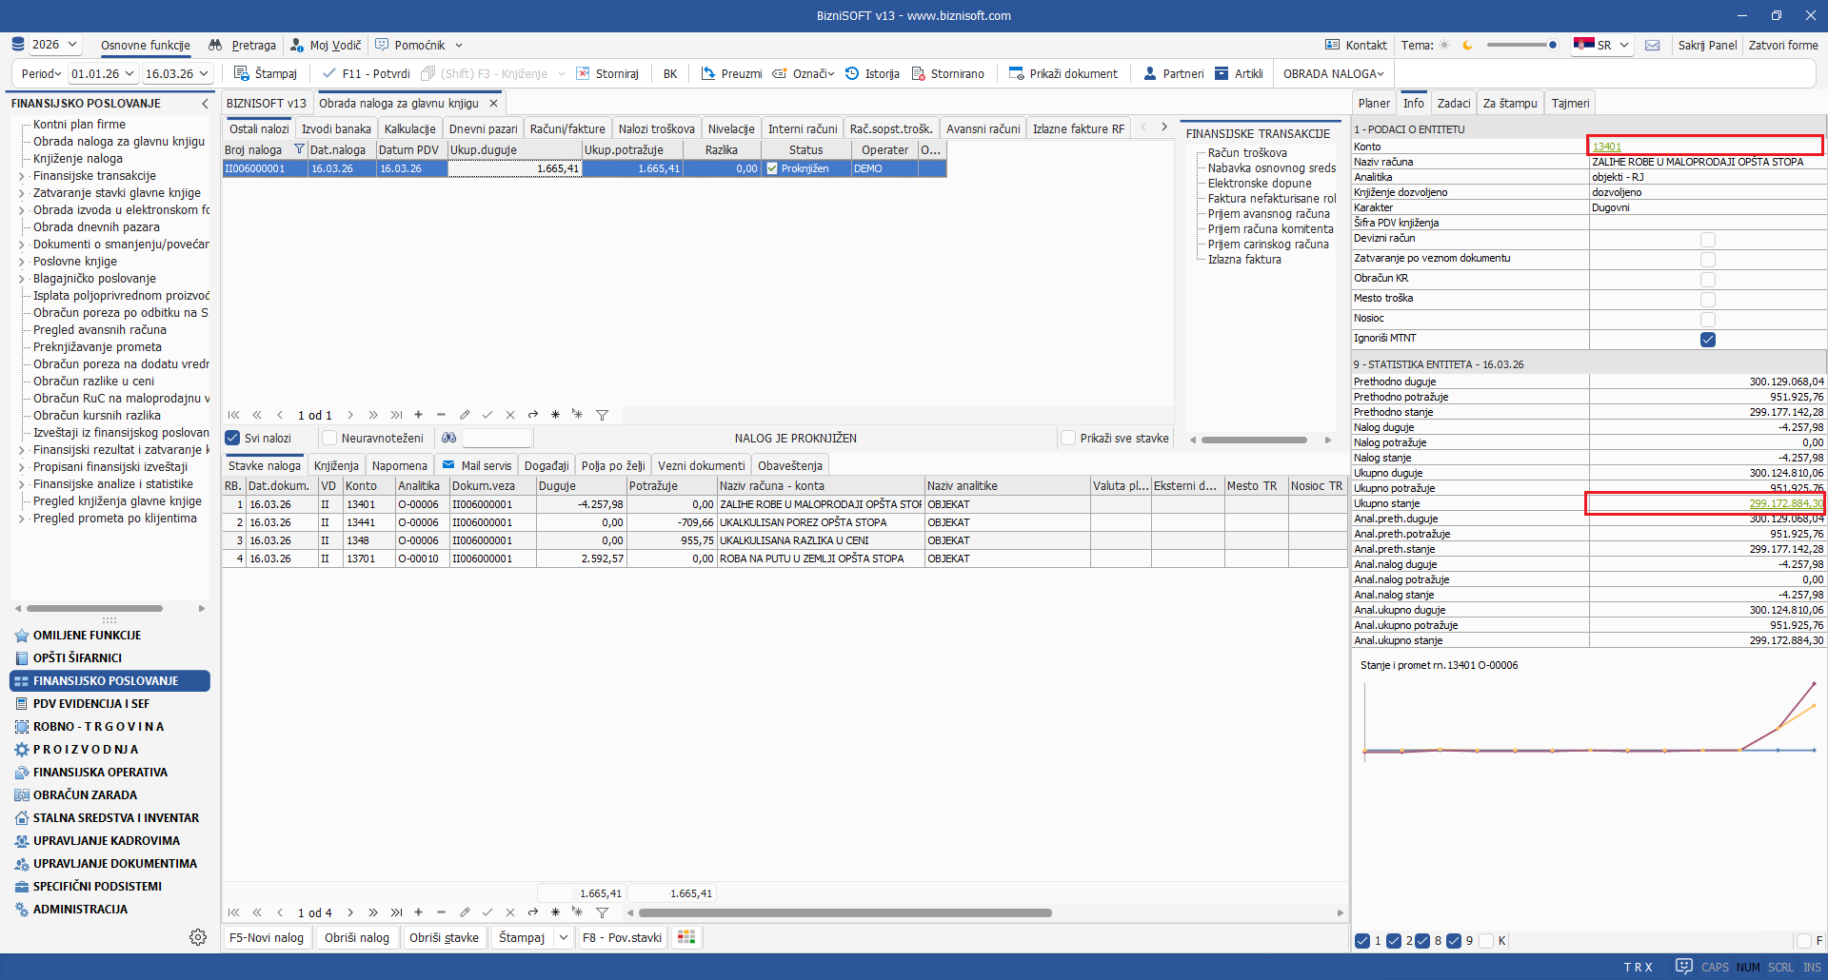This screenshot has width=1828, height=980.
Task: Expand the OBRADA NALOGA dropdown
Action: [x=1333, y=73]
